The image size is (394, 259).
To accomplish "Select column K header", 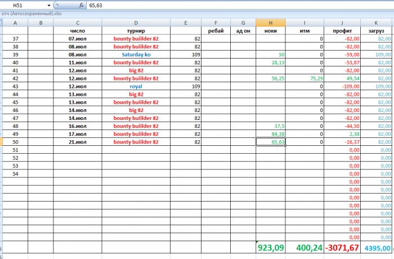I will (376, 23).
